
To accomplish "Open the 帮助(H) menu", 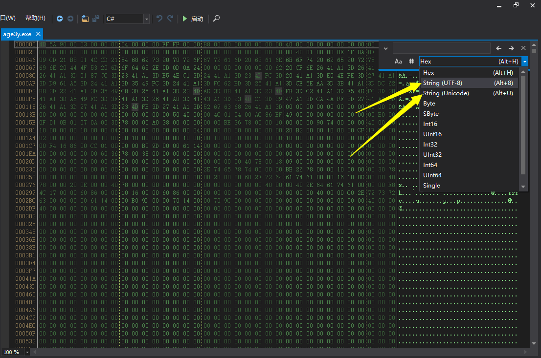I will [x=35, y=18].
